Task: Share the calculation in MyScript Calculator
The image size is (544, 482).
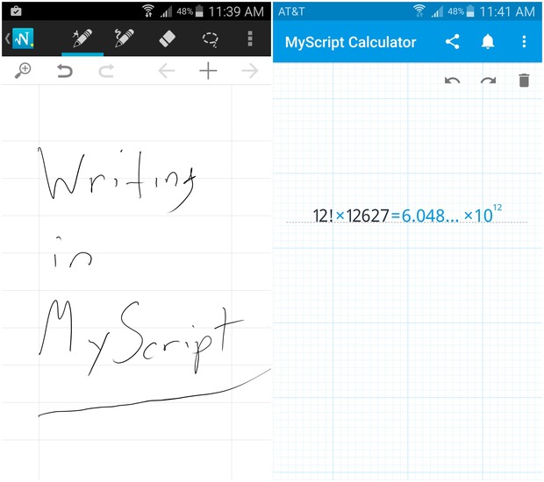Action: pos(453,41)
